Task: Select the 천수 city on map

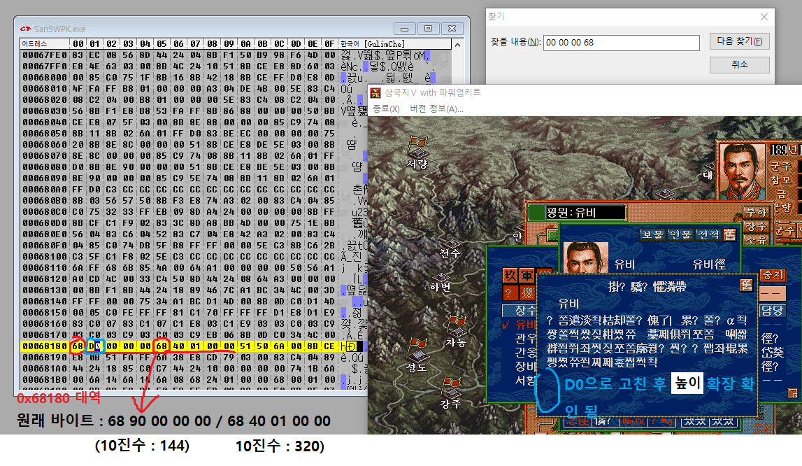Action: pyautogui.click(x=450, y=249)
